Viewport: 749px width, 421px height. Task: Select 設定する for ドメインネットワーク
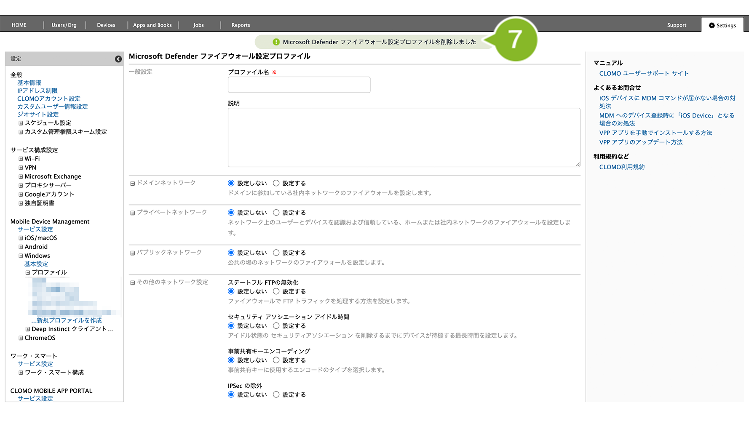(276, 183)
